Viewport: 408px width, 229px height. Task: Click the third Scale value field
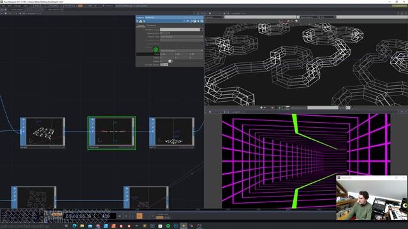click(x=196, y=54)
